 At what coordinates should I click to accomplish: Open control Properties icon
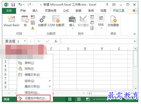pos(92,17)
